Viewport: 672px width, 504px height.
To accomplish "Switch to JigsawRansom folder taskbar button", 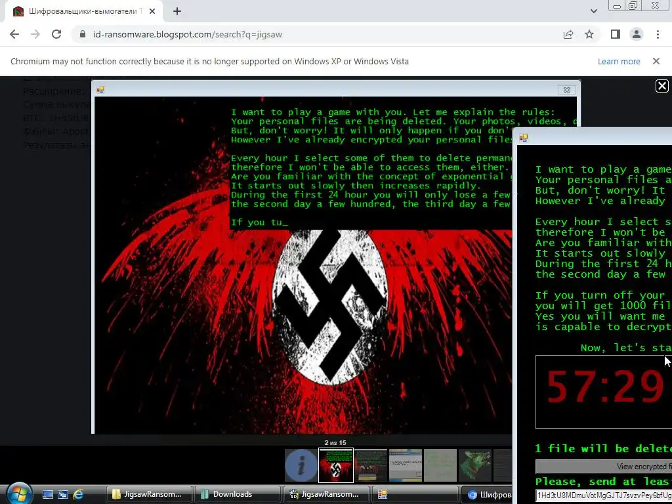I will [149, 494].
